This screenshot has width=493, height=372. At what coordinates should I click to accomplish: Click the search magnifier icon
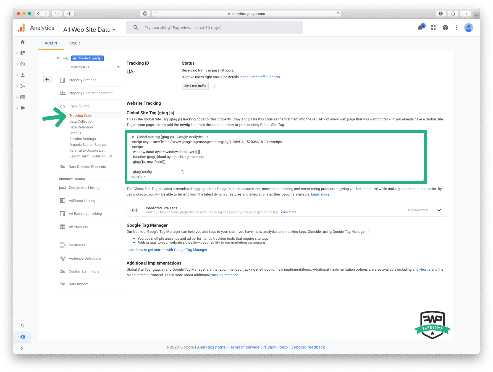click(x=136, y=28)
